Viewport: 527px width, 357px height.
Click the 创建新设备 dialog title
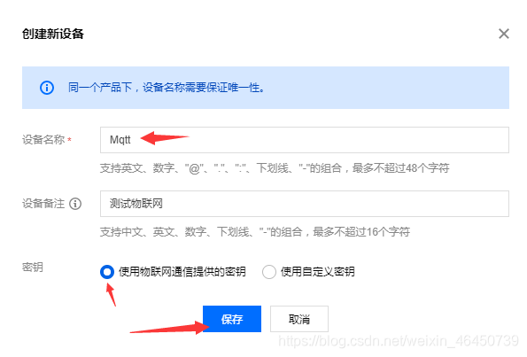53,34
